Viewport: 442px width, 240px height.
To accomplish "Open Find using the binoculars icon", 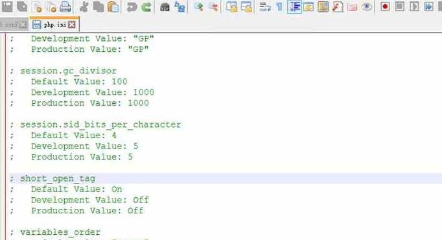I will (165, 6).
